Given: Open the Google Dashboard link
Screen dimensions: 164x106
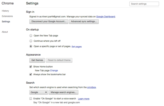Looking at the screenshot, I should [x=106, y=17].
